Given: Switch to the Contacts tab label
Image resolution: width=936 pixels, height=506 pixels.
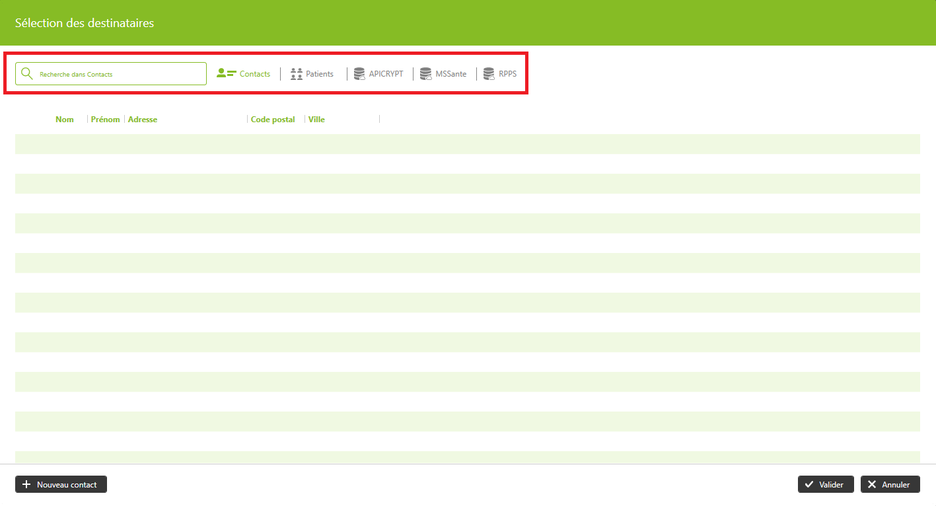Looking at the screenshot, I should tap(255, 74).
